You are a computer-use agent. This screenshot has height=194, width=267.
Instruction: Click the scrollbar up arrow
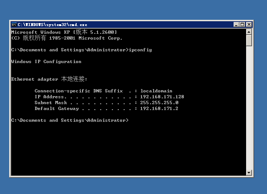point(249,32)
